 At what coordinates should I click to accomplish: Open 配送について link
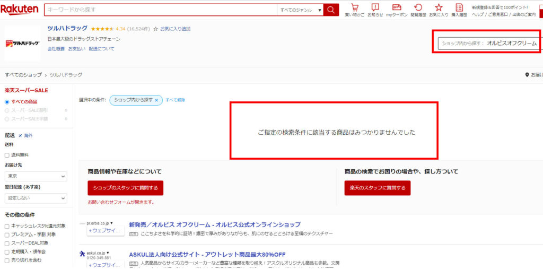pos(101,49)
